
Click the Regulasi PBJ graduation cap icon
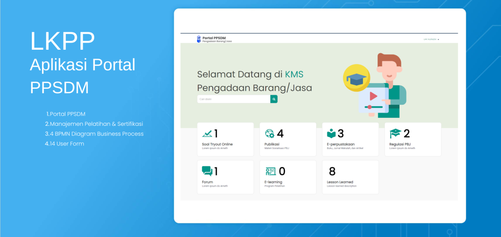[395, 134]
